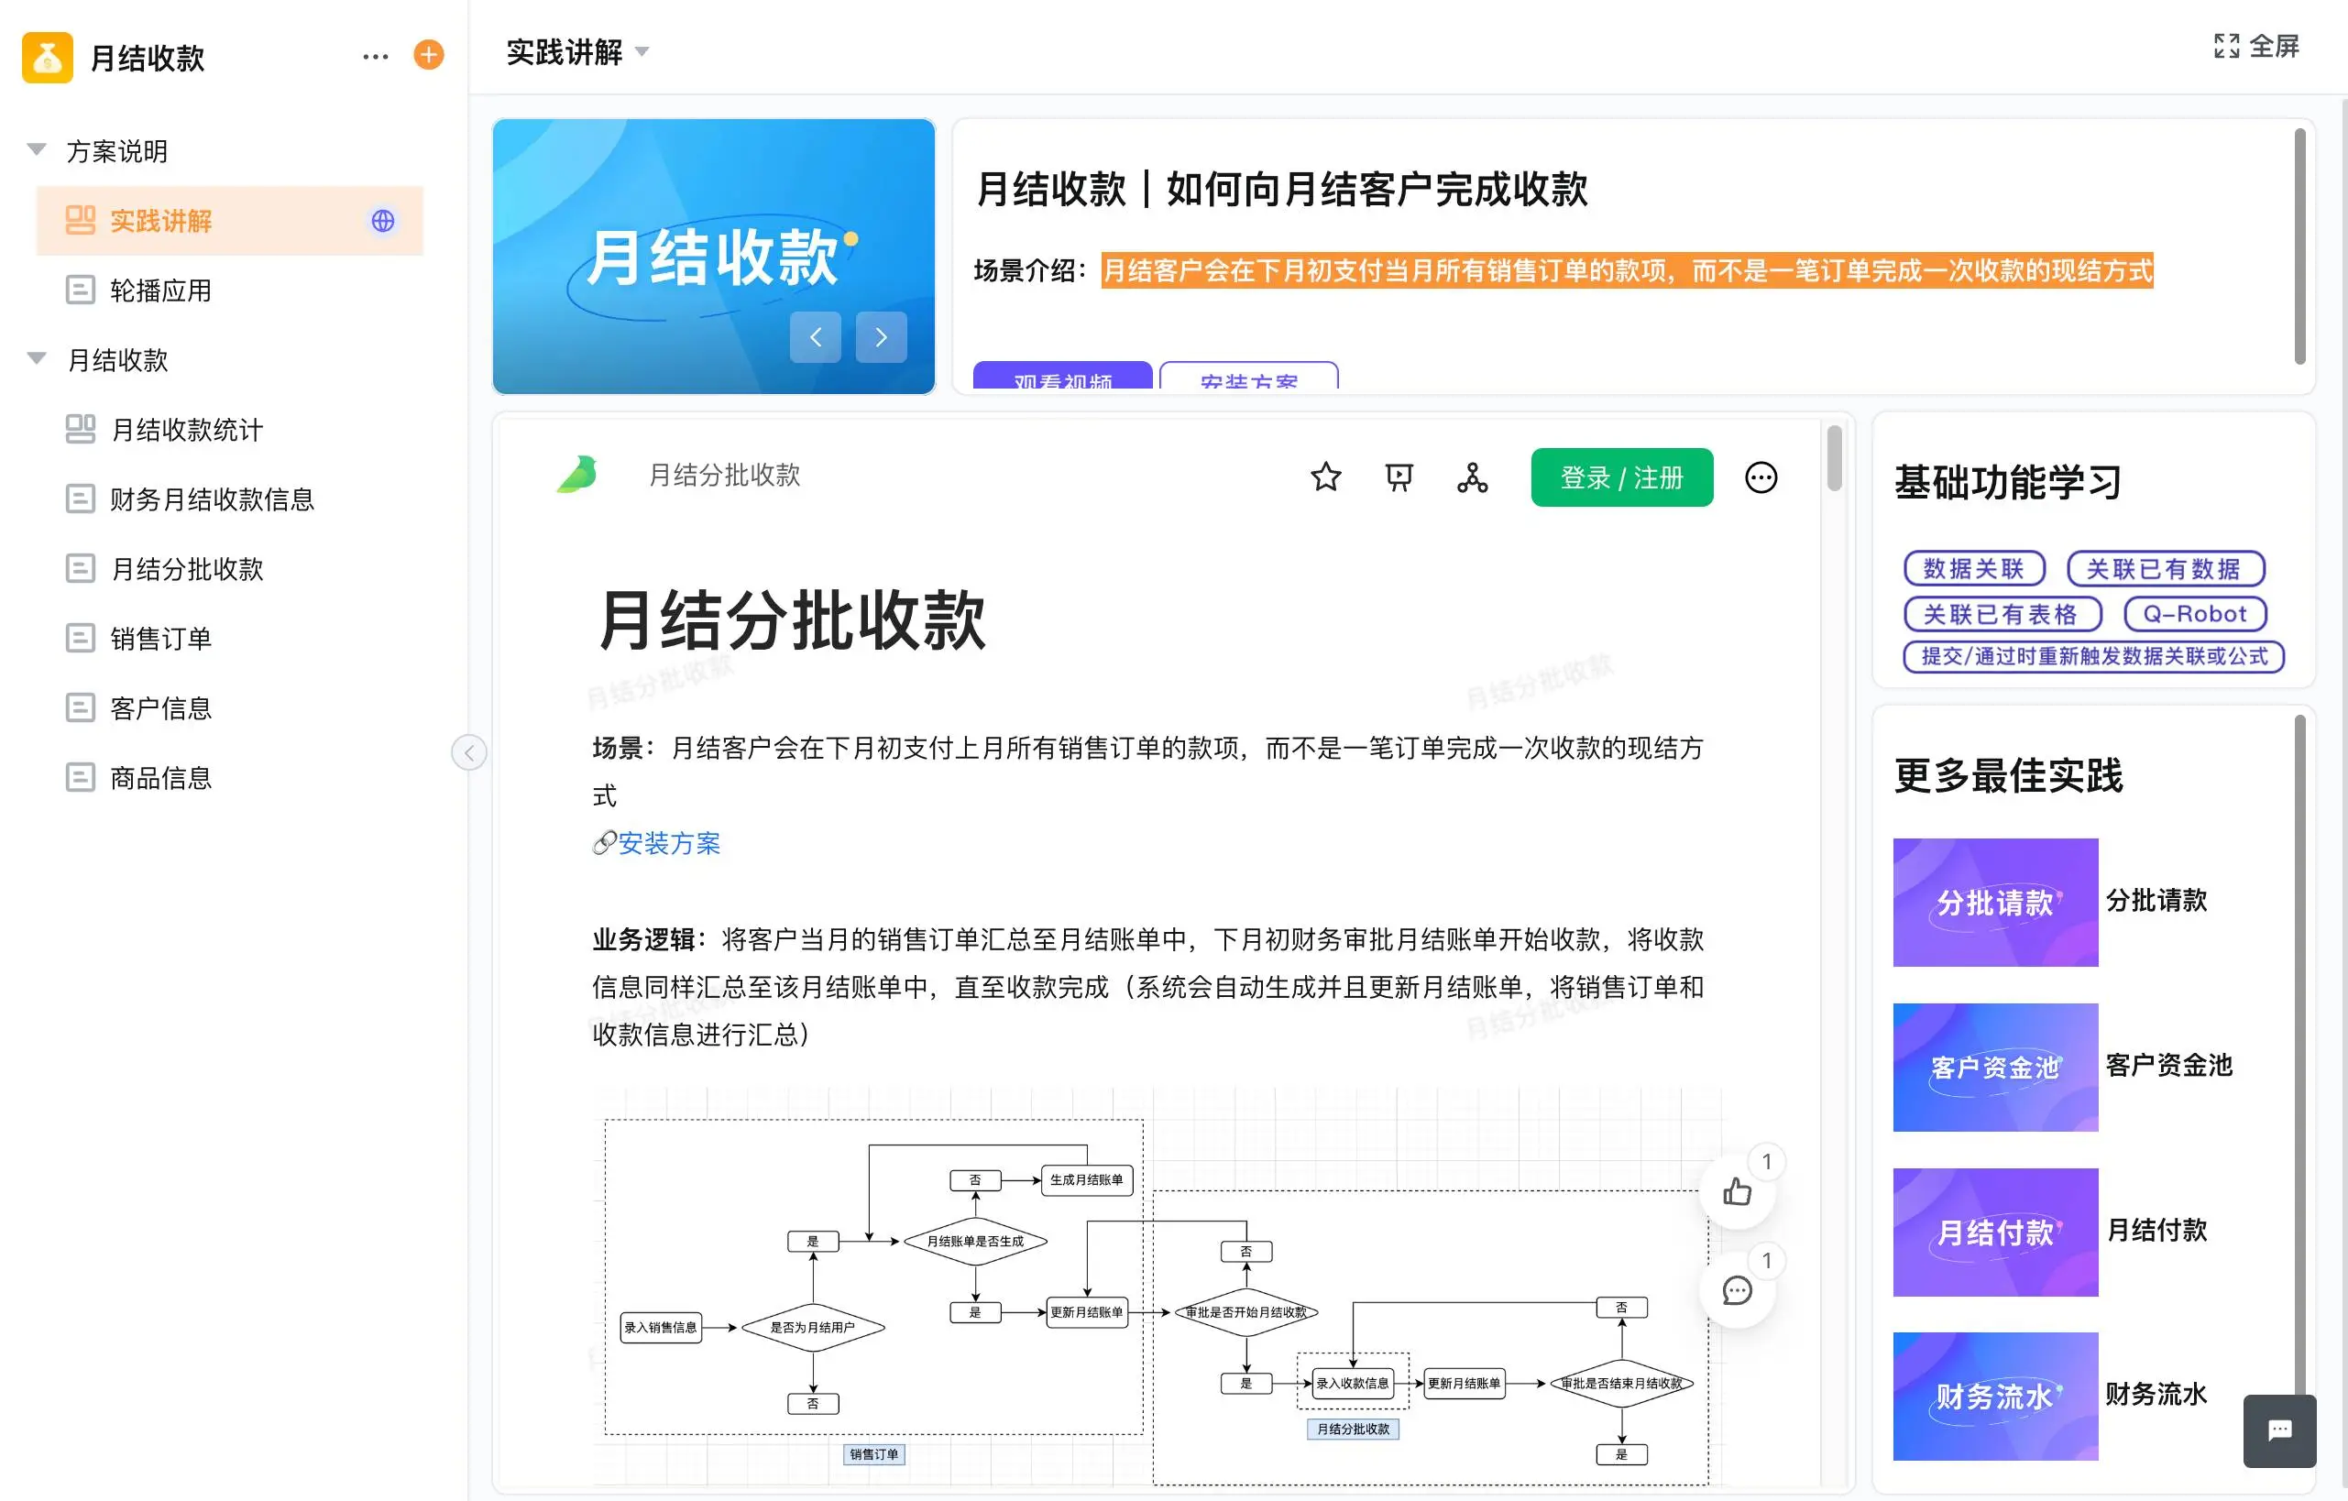Screen dimensions: 2348x1501
Task: Collapse the left sidebar panel
Action: (x=469, y=752)
